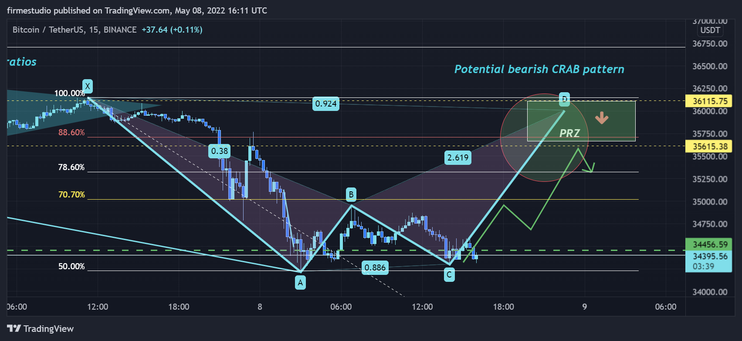This screenshot has width=742, height=341.
Task: Click the 36750.00 price axis value
Action: (x=710, y=43)
